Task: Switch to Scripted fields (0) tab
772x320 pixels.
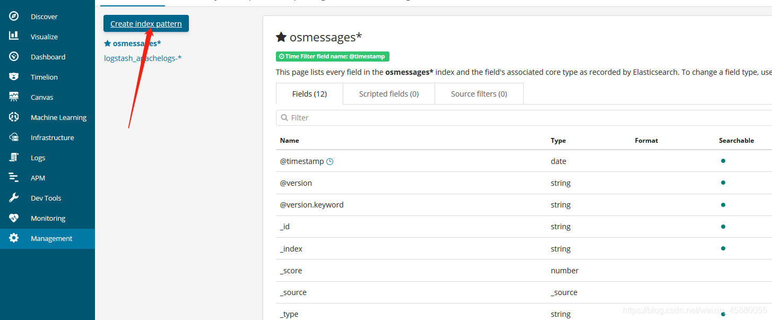Action: (389, 94)
